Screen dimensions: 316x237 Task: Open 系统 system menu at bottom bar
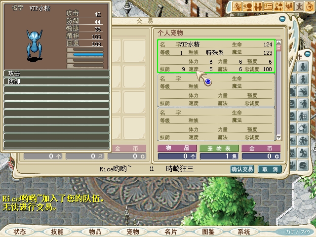click(x=244, y=232)
